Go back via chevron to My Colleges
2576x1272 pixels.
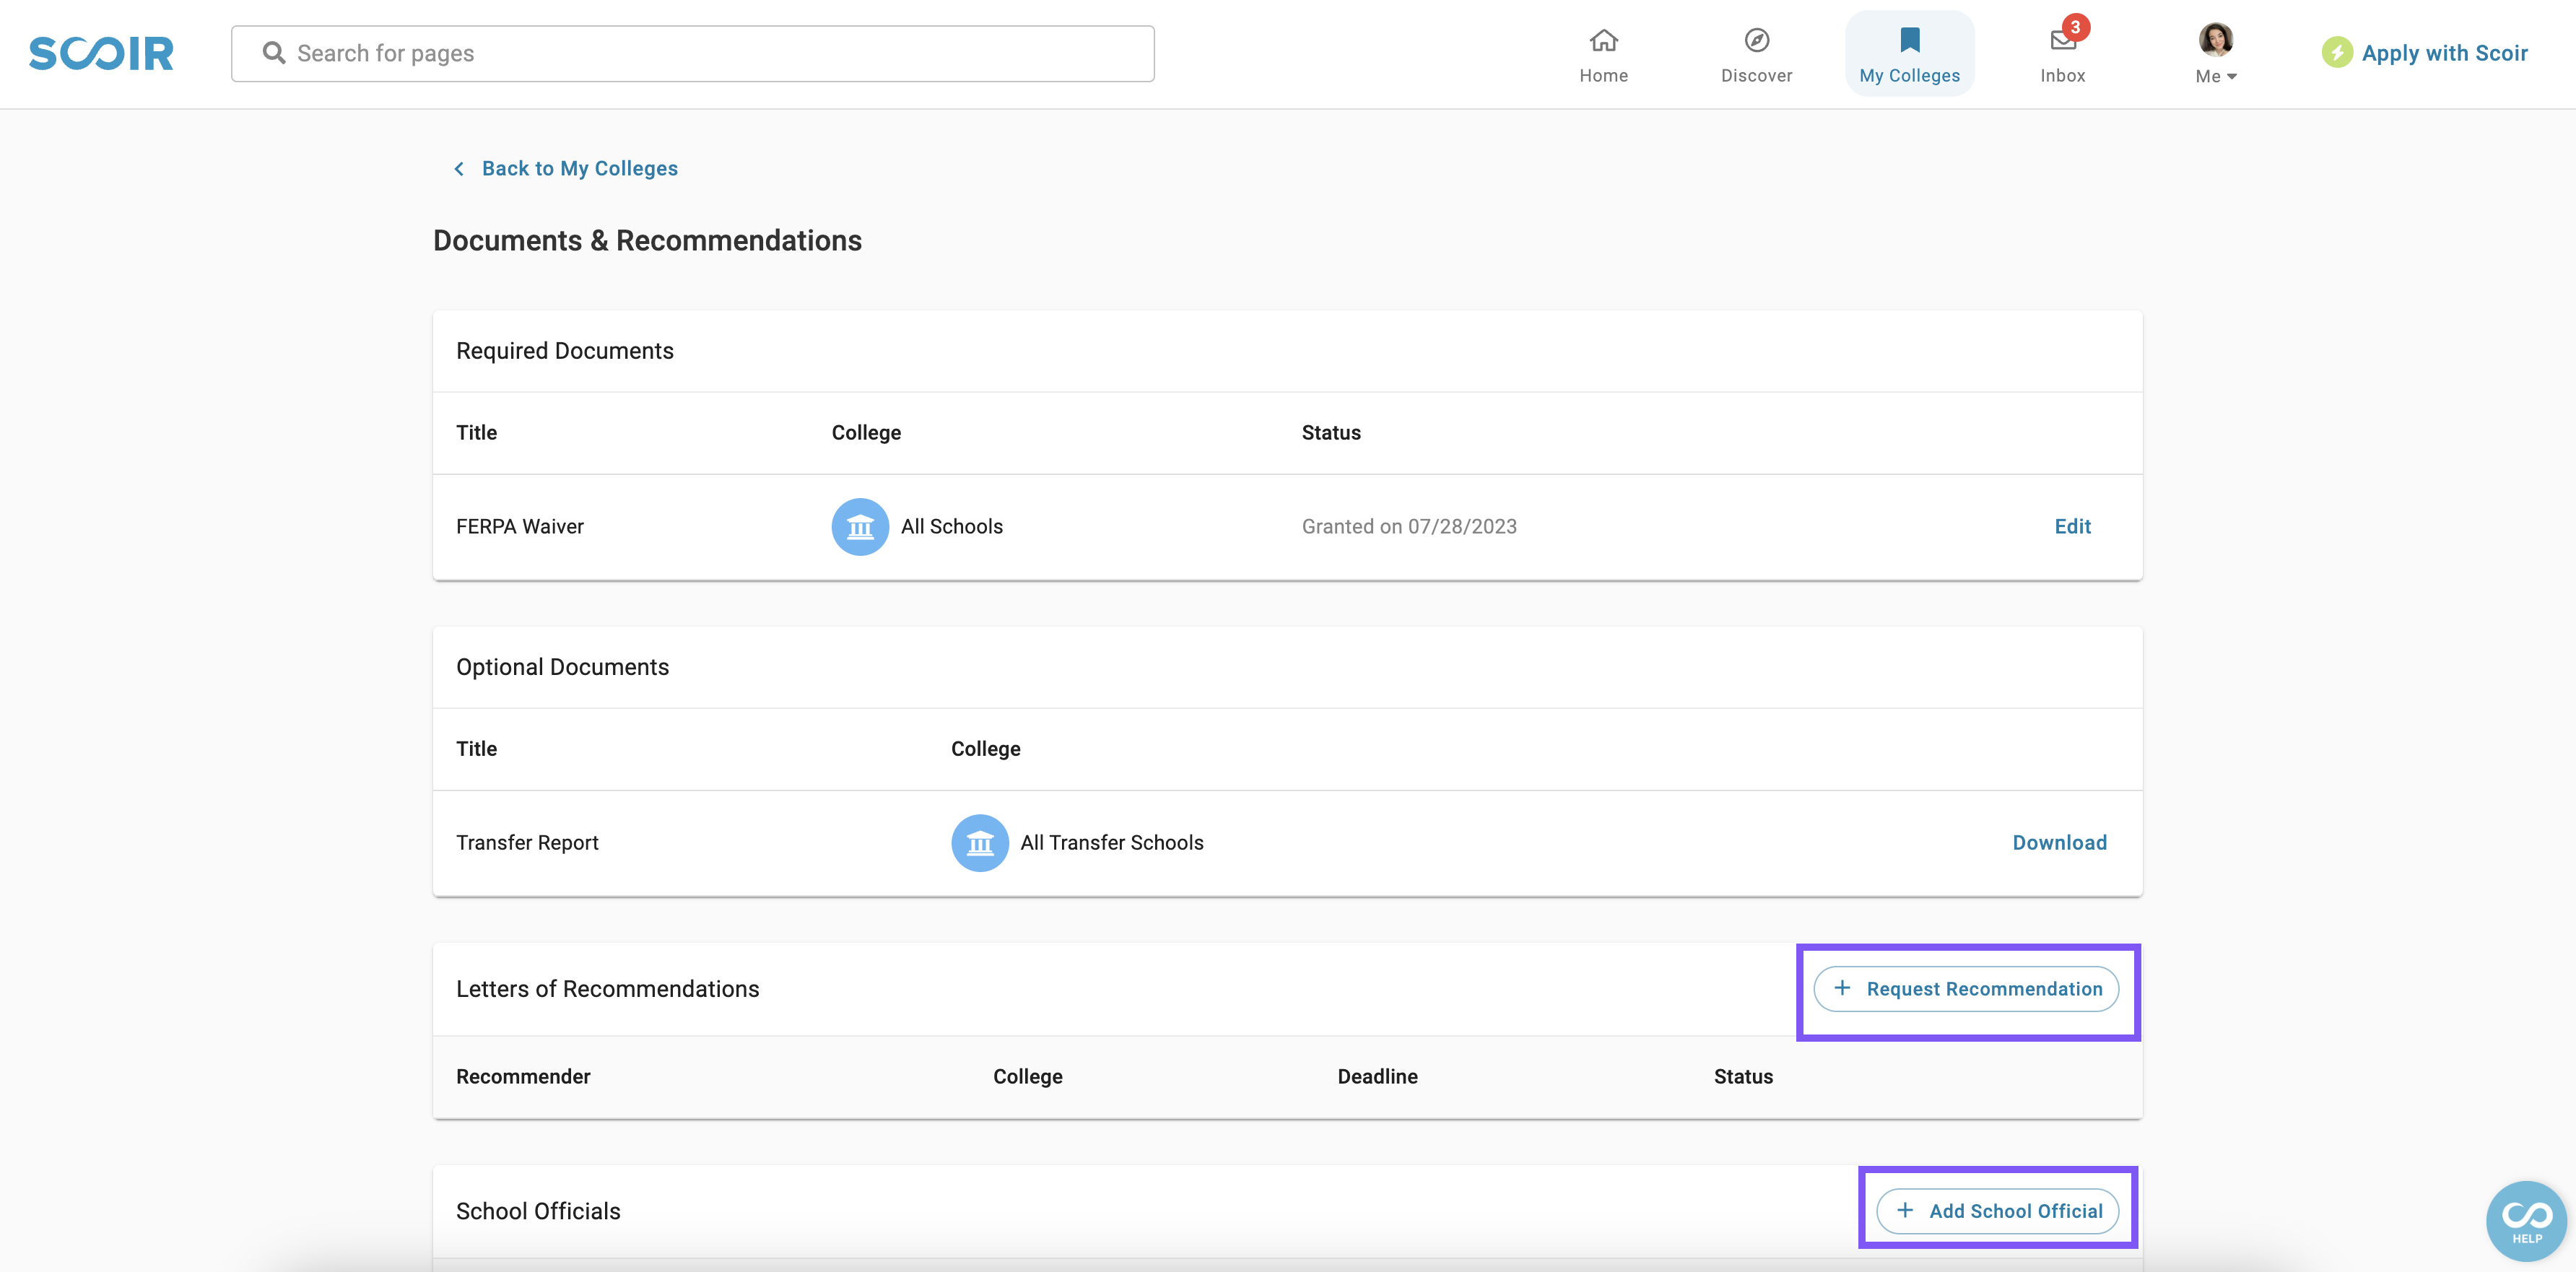click(459, 169)
